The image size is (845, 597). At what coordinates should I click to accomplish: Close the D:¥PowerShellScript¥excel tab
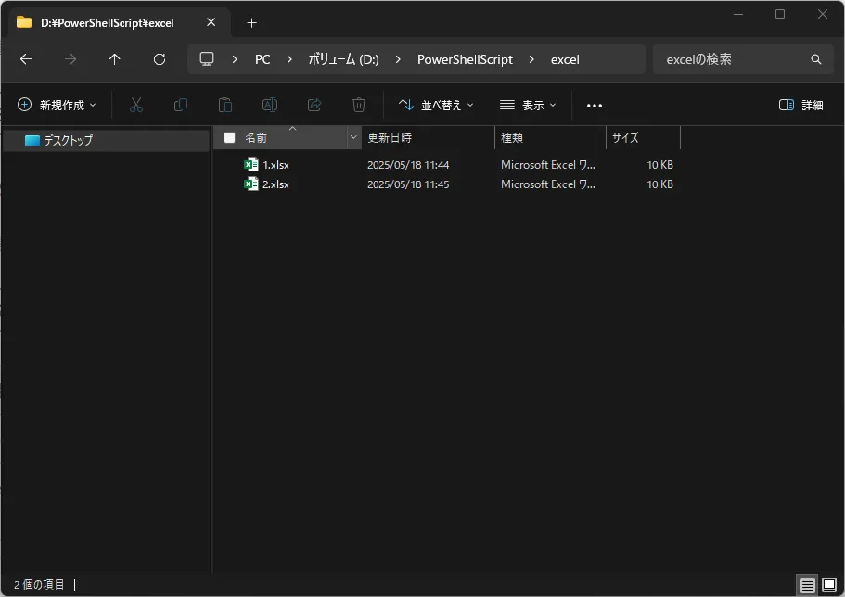coord(211,22)
